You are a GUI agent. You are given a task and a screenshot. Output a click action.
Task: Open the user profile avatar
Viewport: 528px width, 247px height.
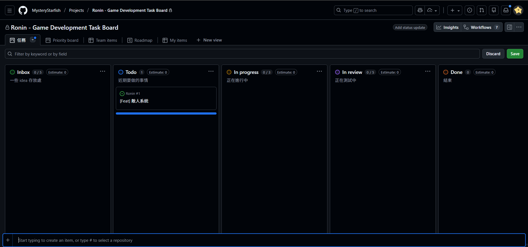[x=518, y=10]
